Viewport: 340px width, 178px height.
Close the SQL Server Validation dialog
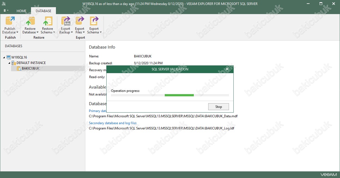coord(227,69)
